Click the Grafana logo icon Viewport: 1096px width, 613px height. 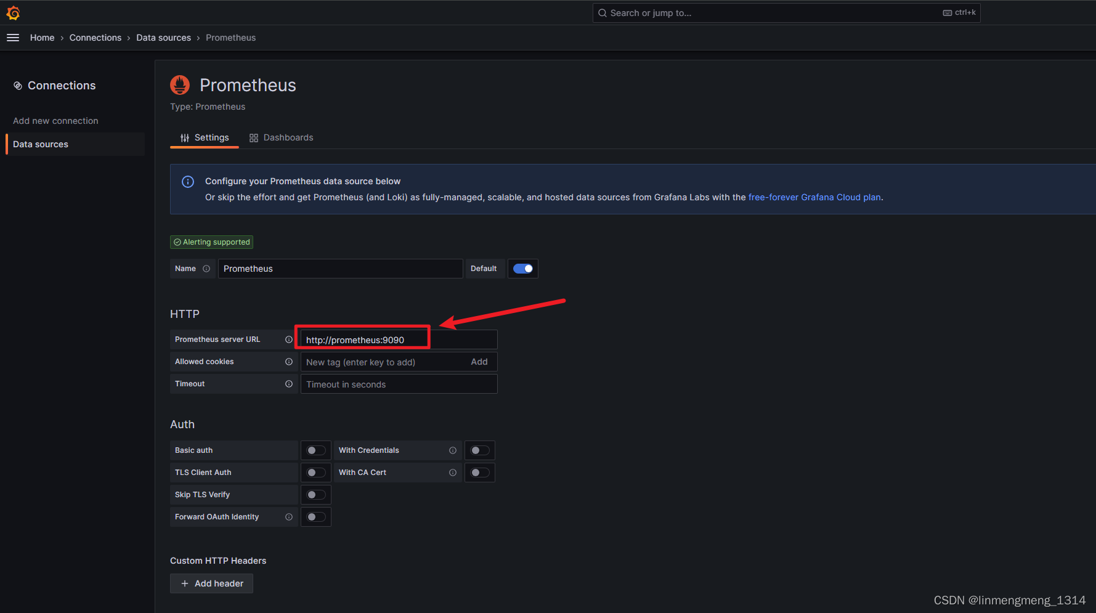click(x=13, y=12)
